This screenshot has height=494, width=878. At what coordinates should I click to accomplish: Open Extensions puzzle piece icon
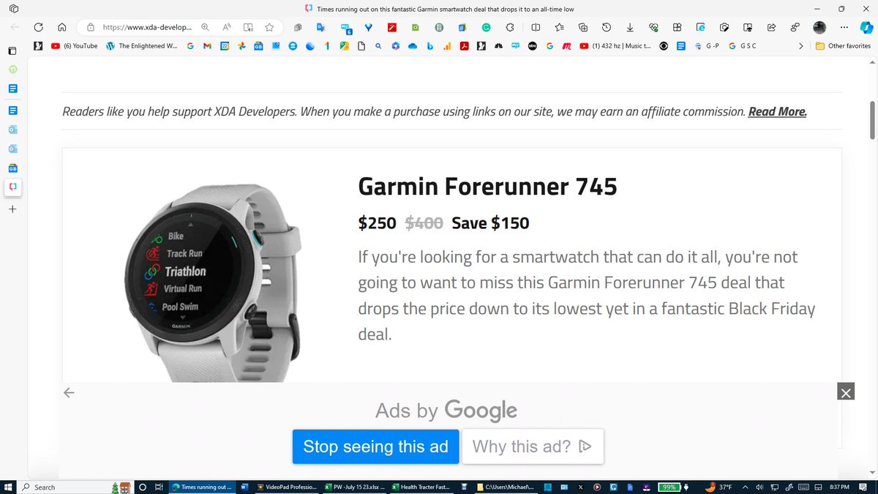509,27
